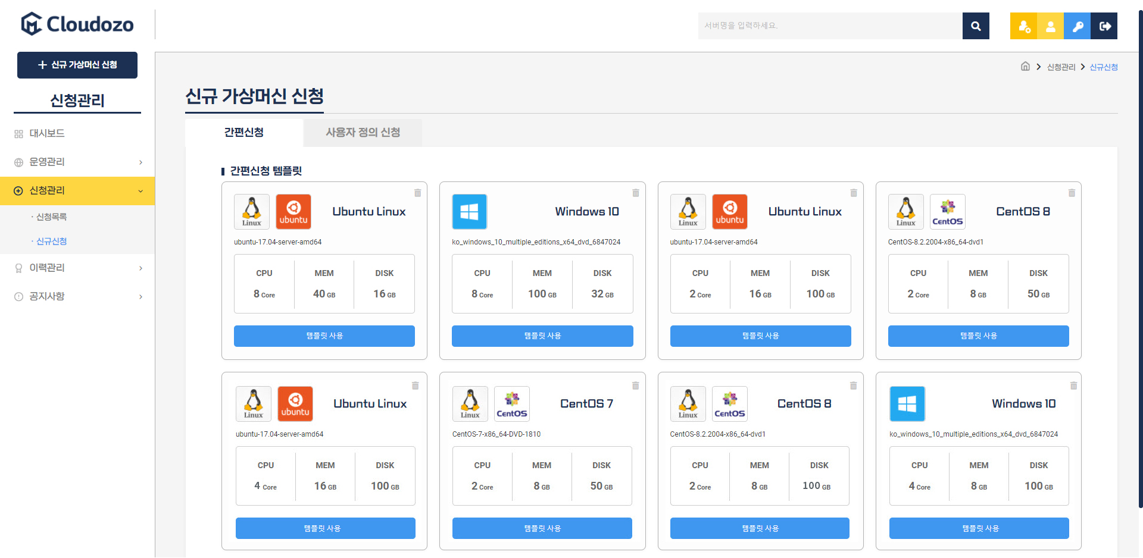This screenshot has width=1143, height=558.
Task: Click the Cloudozo logo
Action: click(77, 24)
